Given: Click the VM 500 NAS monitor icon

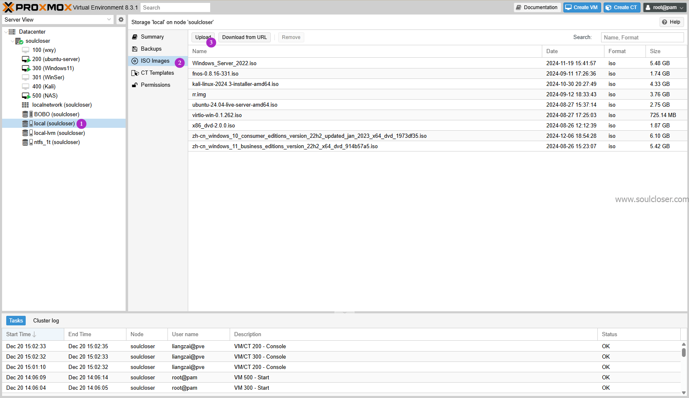Looking at the screenshot, I should tap(26, 96).
